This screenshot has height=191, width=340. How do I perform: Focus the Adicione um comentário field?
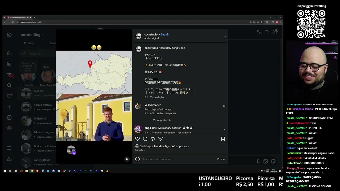tap(178, 159)
